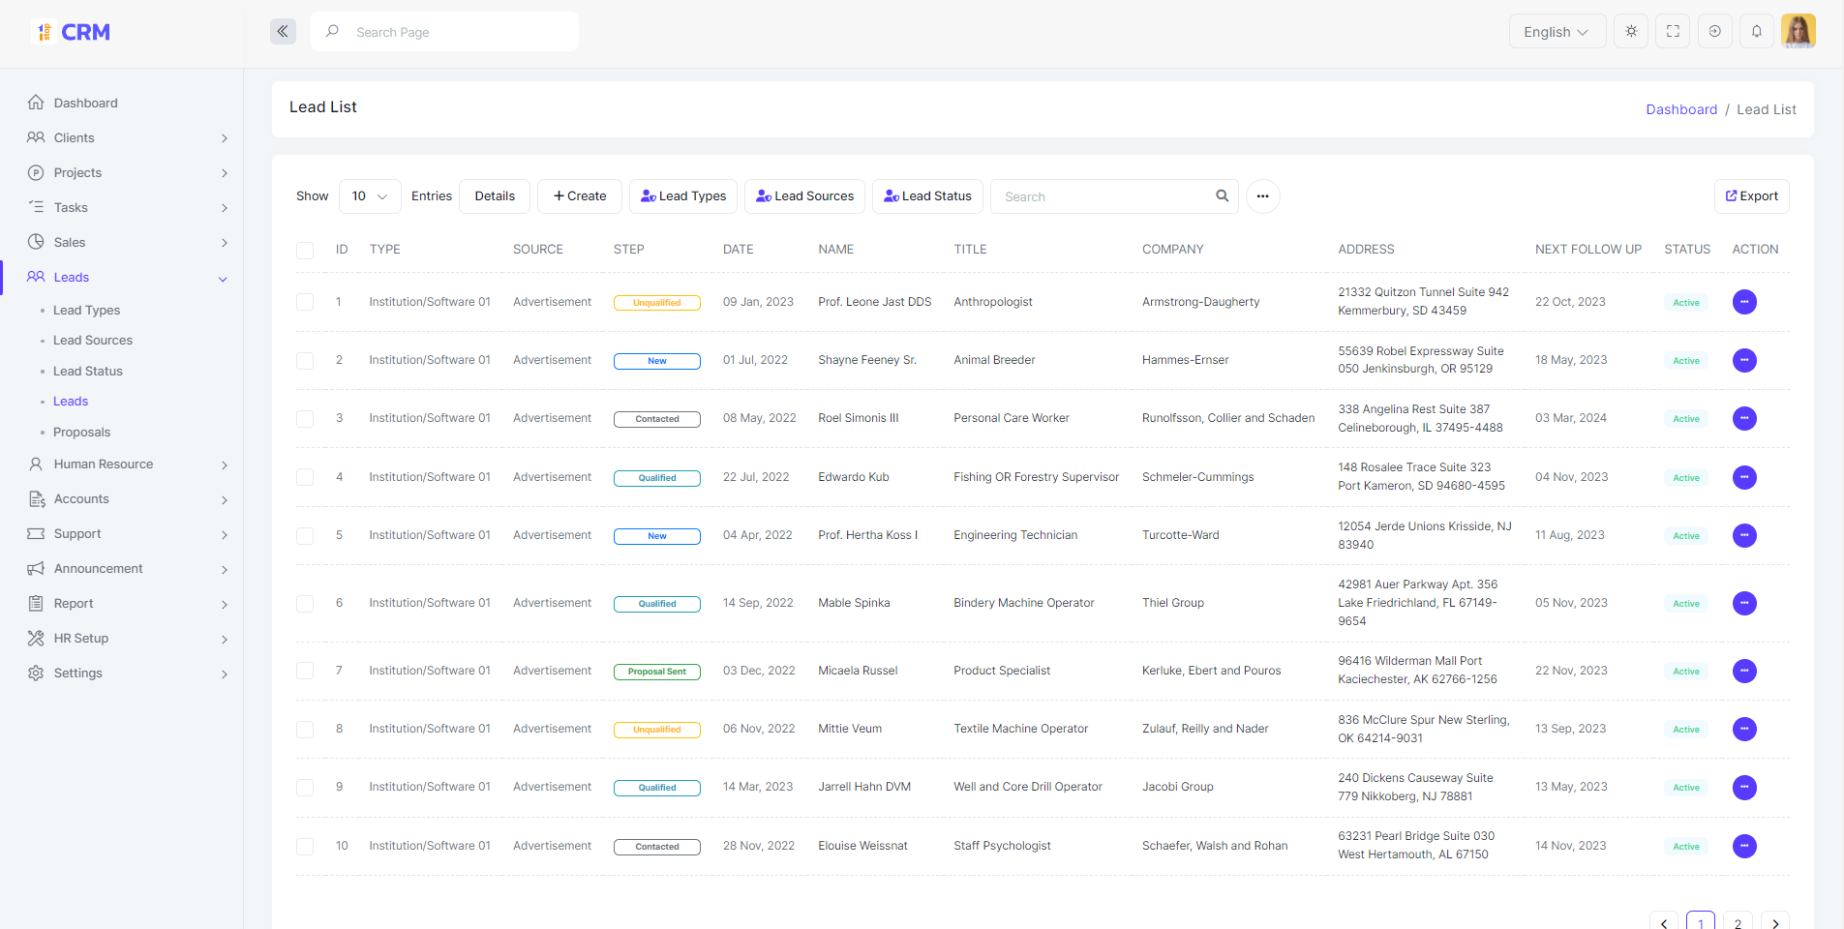Collapse the sidebar with double-arrow icon

[283, 31]
